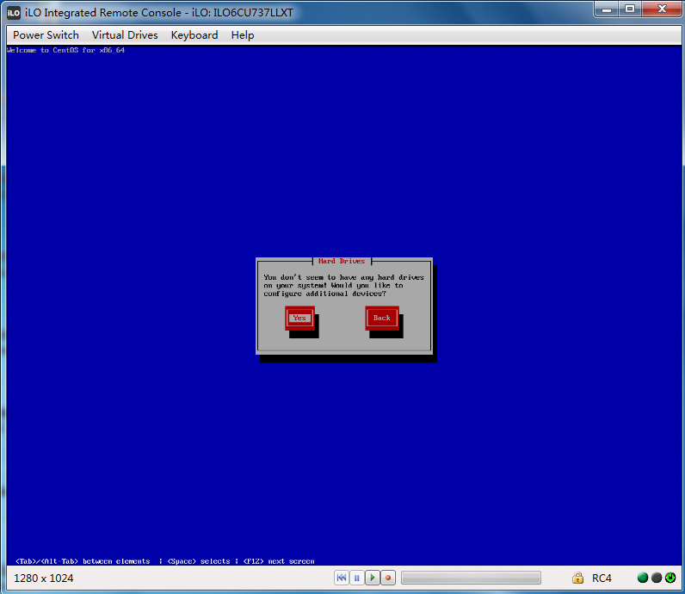Minimize the iLO Remote Console window

click(x=607, y=9)
